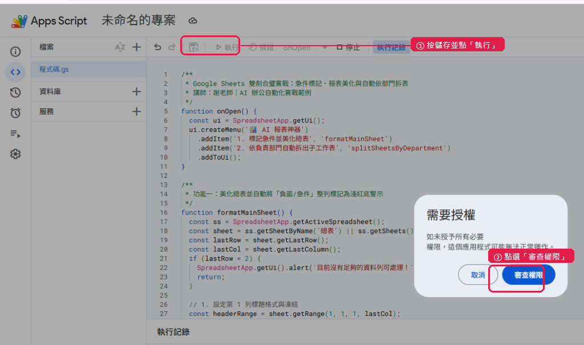
Task: Click line 2 Google Sheets comment text
Action: 297,83
